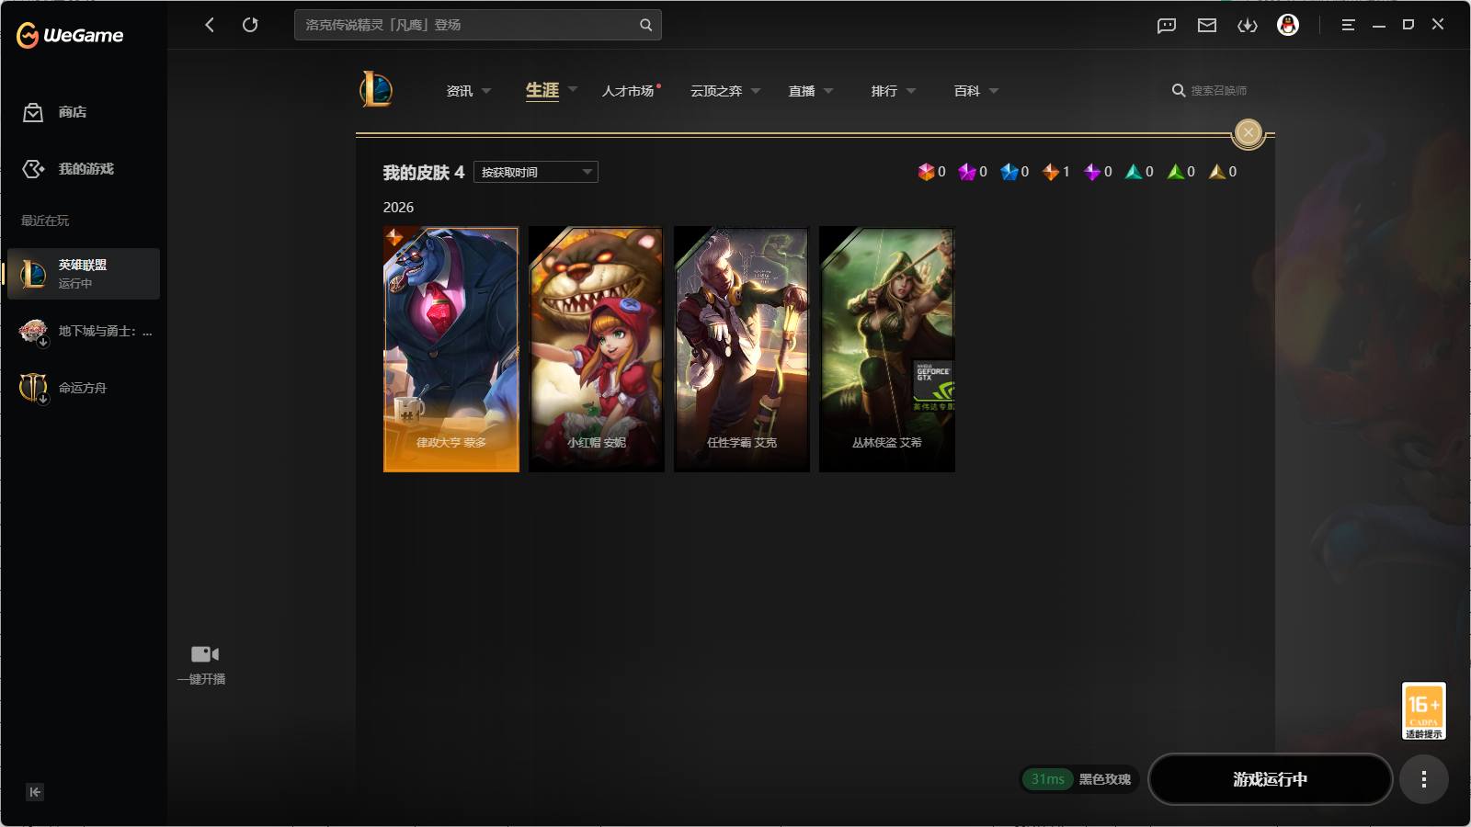
Task: Switch to the 排行 tab
Action: coord(884,91)
